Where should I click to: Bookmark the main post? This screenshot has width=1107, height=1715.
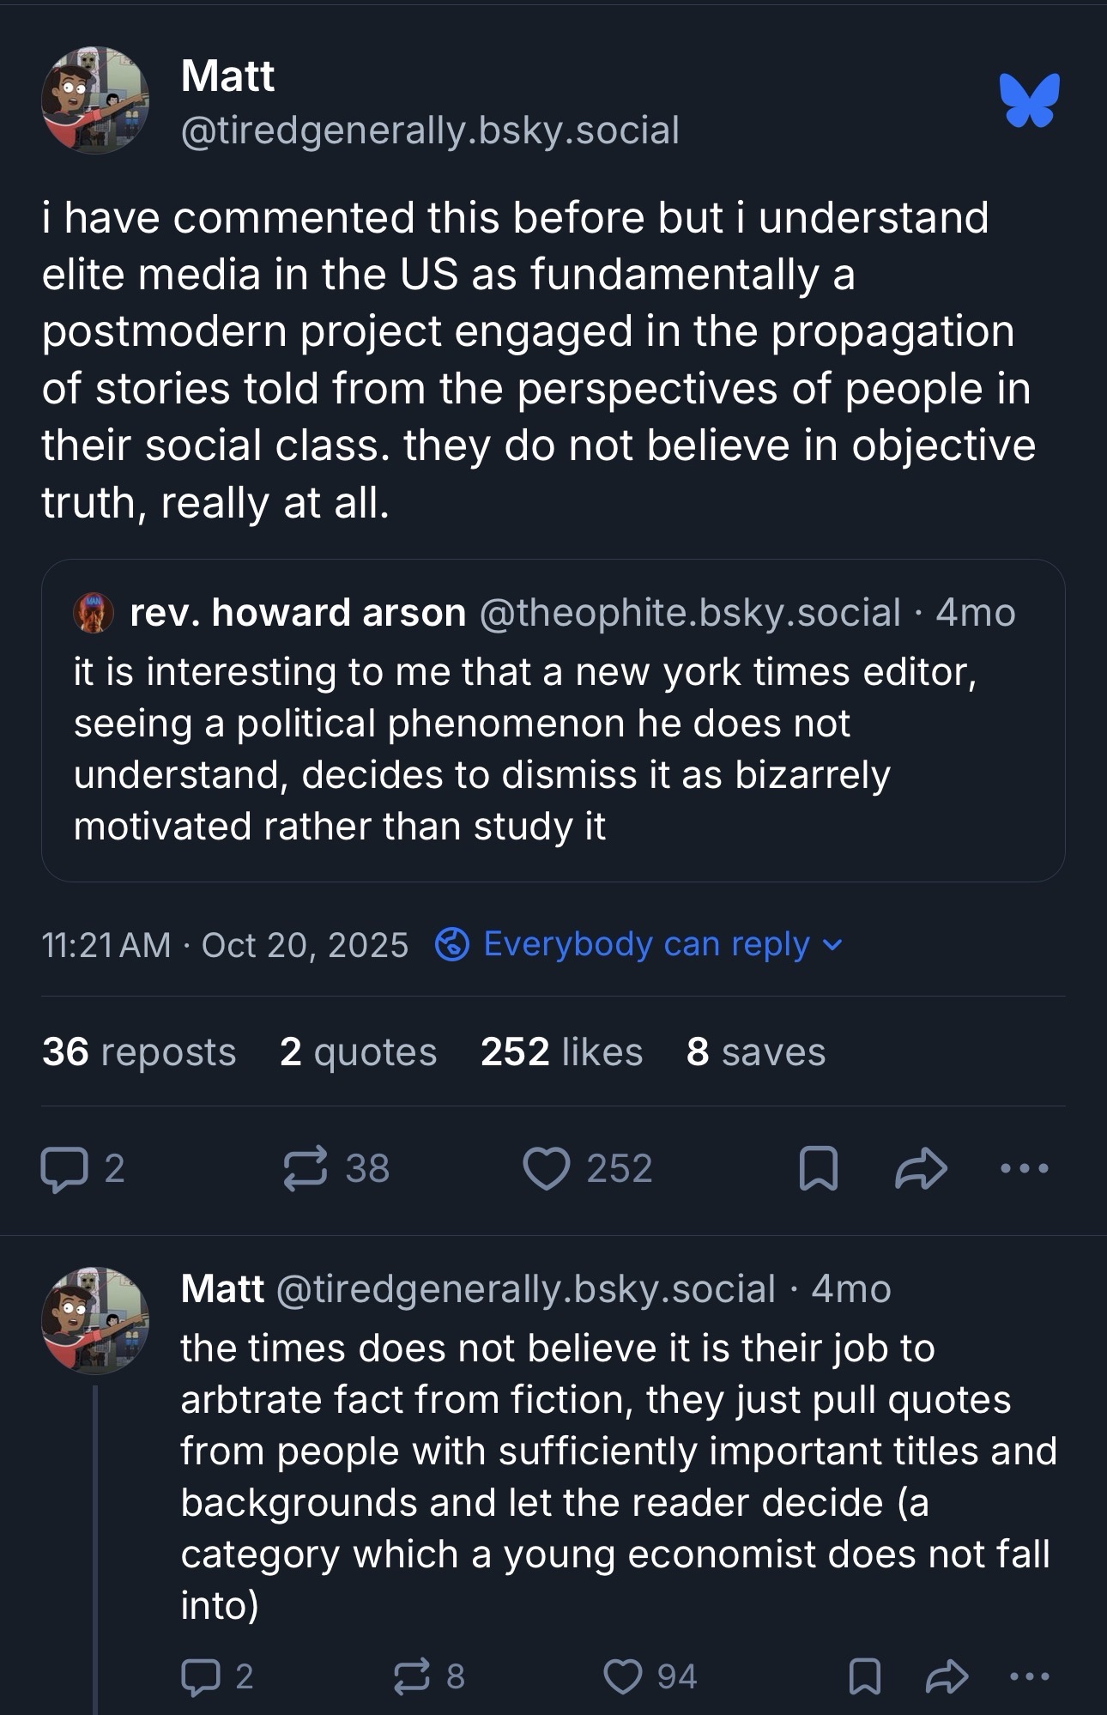[818, 1169]
